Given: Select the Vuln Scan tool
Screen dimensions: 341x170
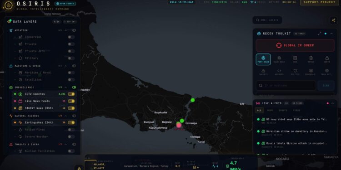Looking at the screenshot, I should pos(279,59).
